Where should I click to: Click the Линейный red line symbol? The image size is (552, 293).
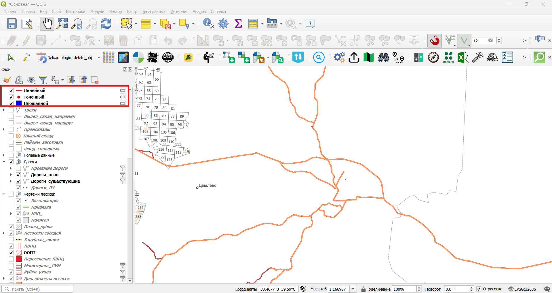(x=19, y=90)
